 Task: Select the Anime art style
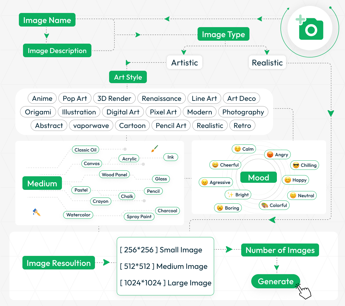point(42,98)
